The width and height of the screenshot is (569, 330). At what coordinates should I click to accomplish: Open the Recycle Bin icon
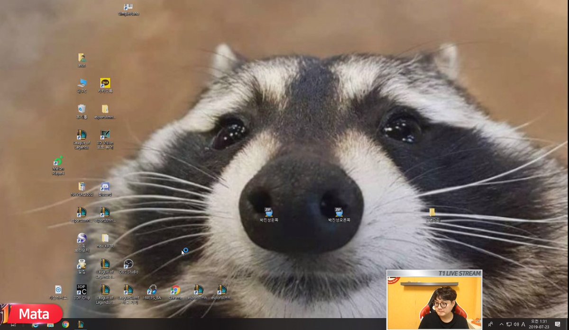(x=82, y=112)
